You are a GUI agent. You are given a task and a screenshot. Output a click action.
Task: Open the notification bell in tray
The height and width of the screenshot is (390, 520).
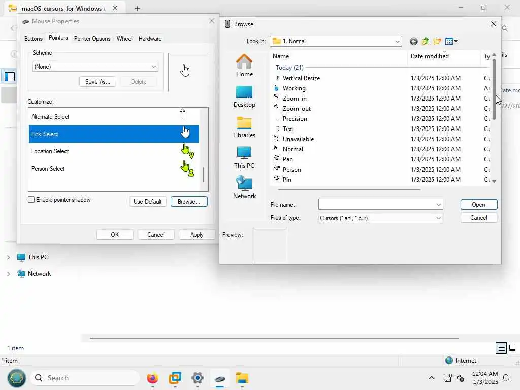pyautogui.click(x=506, y=378)
